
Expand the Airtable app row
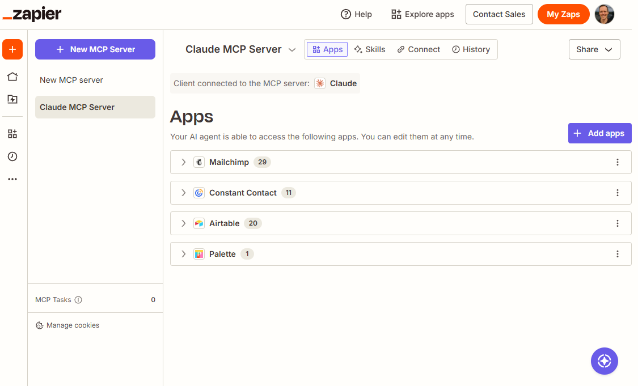(184, 223)
